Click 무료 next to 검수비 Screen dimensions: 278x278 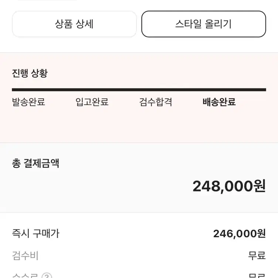tap(257, 256)
